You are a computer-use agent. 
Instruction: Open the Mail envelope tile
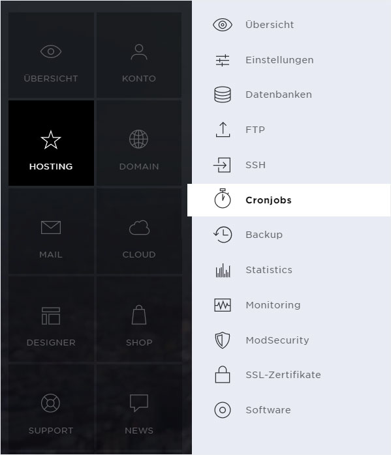tap(51, 231)
